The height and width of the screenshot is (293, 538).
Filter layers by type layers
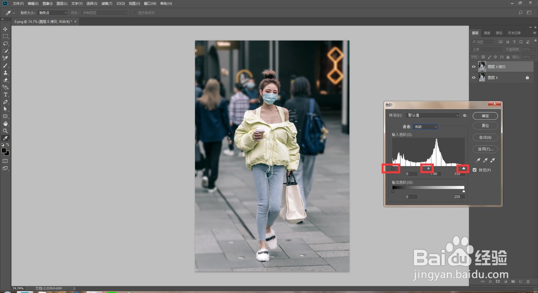tap(514, 42)
